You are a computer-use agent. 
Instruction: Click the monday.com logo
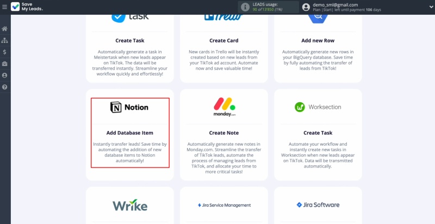tap(224, 107)
